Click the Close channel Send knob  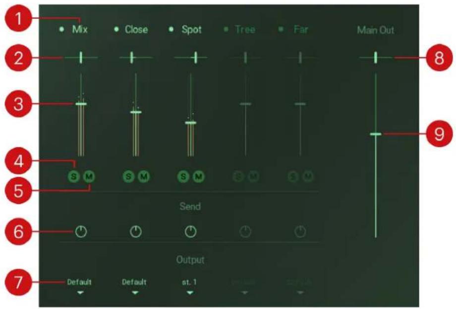(x=136, y=232)
